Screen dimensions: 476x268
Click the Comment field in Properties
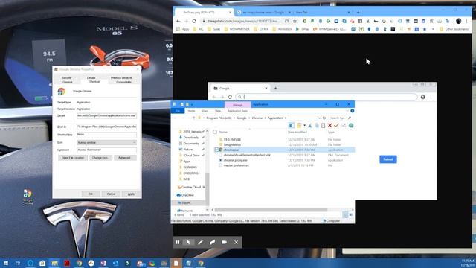pyautogui.click(x=106, y=150)
